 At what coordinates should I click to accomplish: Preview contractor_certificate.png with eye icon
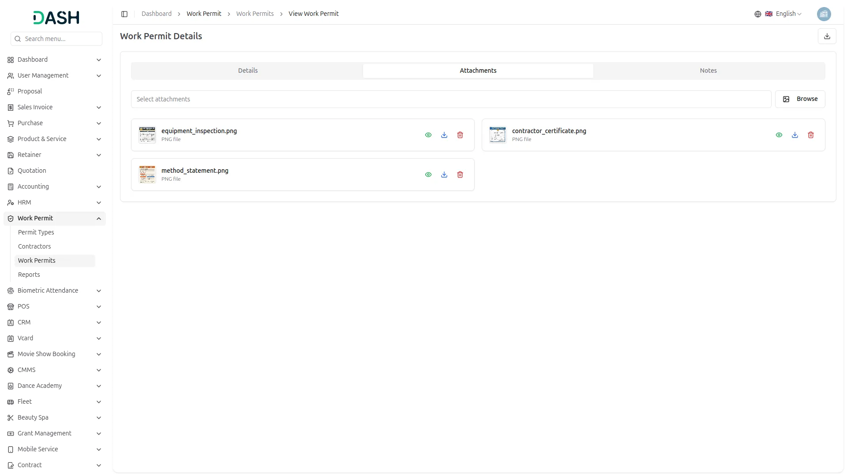coord(779,135)
